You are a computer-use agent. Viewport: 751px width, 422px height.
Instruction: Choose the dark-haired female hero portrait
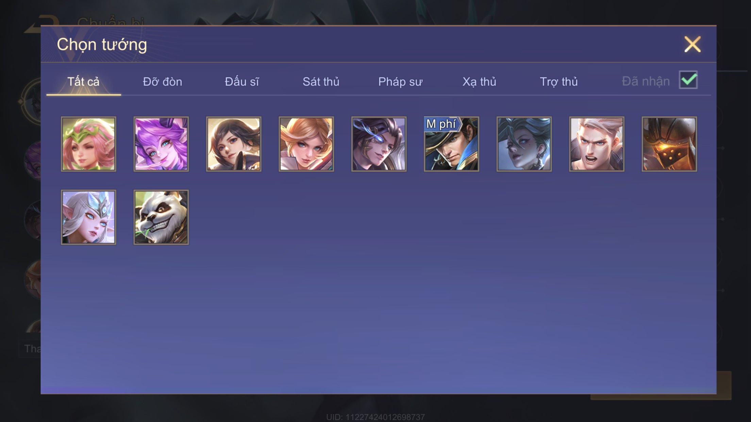pyautogui.click(x=234, y=144)
